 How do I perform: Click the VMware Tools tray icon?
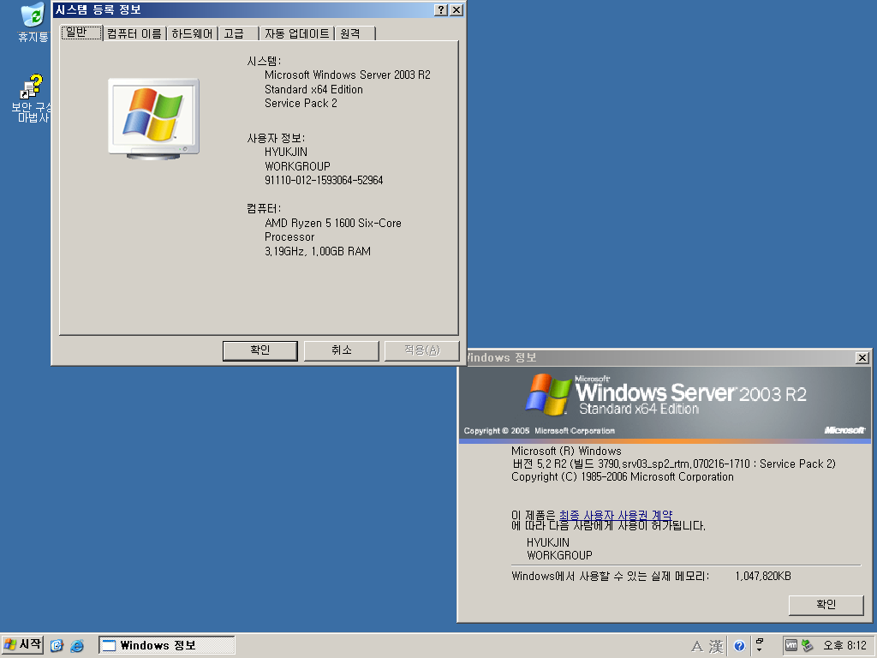[790, 646]
